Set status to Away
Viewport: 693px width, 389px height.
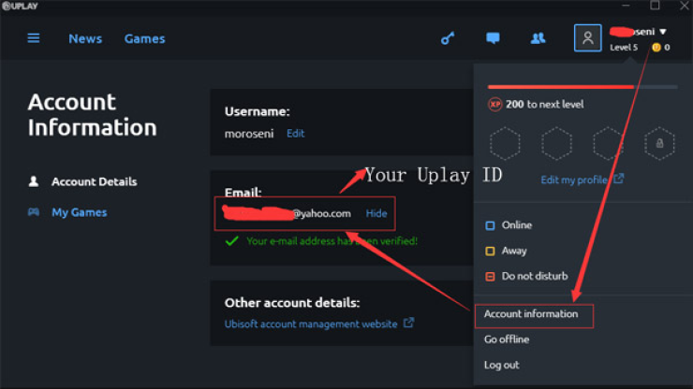(506, 251)
